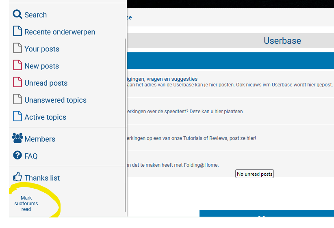
Task: Open the Search menu entry text
Action: pyautogui.click(x=36, y=15)
